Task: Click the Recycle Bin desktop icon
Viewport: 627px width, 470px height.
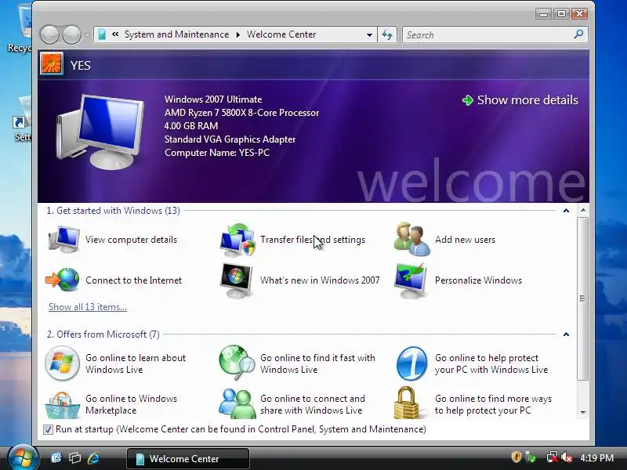Action: (19, 28)
